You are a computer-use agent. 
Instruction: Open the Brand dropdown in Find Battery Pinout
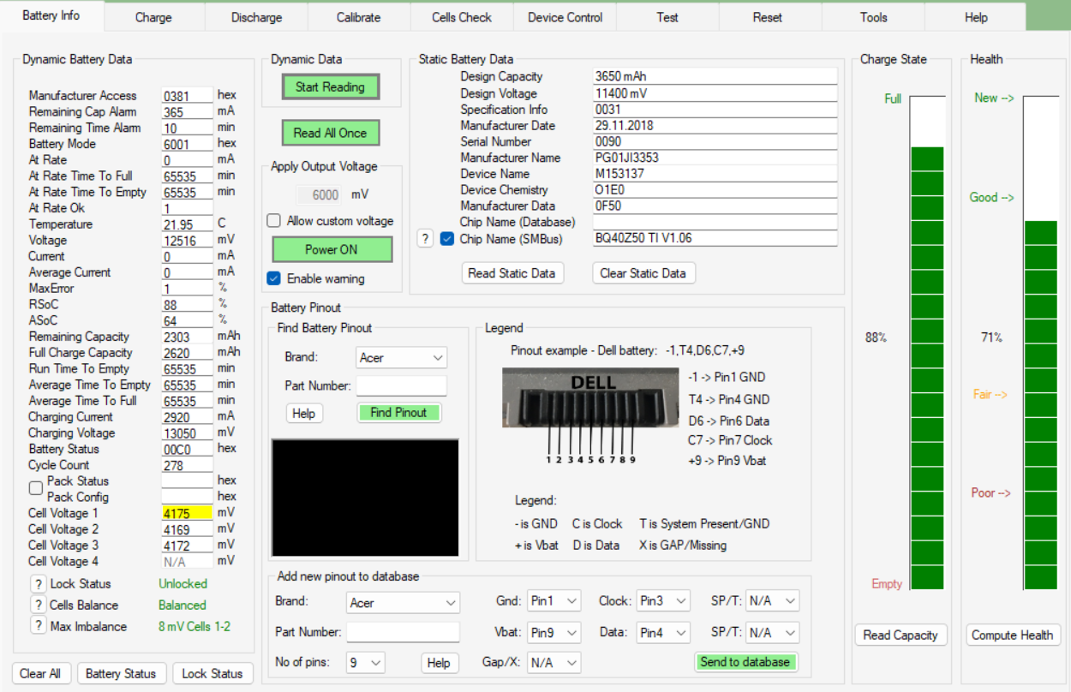(401, 357)
